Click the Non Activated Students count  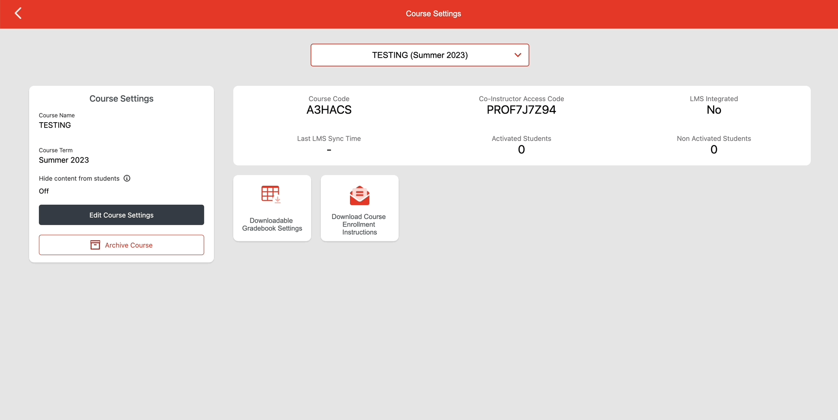tap(714, 150)
